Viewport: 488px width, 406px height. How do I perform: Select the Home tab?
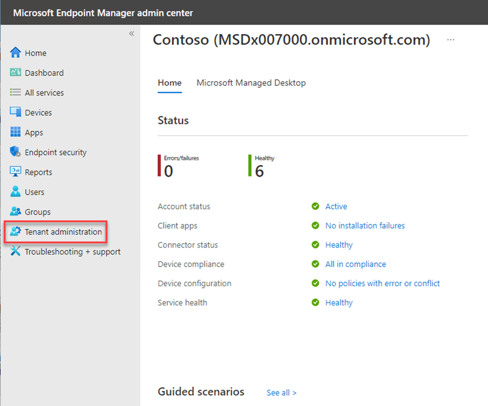170,83
